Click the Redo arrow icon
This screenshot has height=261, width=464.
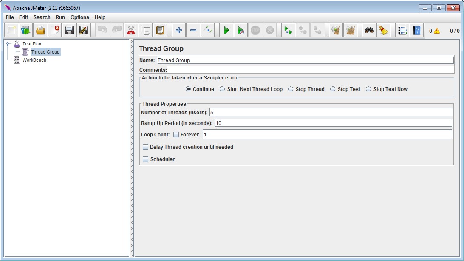pos(117,30)
